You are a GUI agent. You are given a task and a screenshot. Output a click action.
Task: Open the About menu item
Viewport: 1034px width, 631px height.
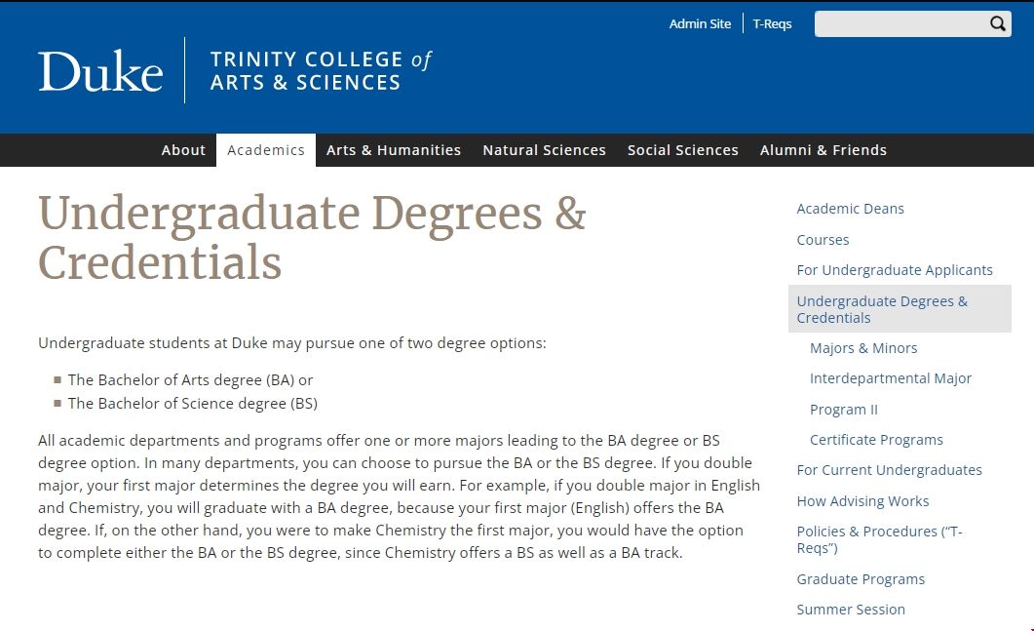(x=183, y=149)
